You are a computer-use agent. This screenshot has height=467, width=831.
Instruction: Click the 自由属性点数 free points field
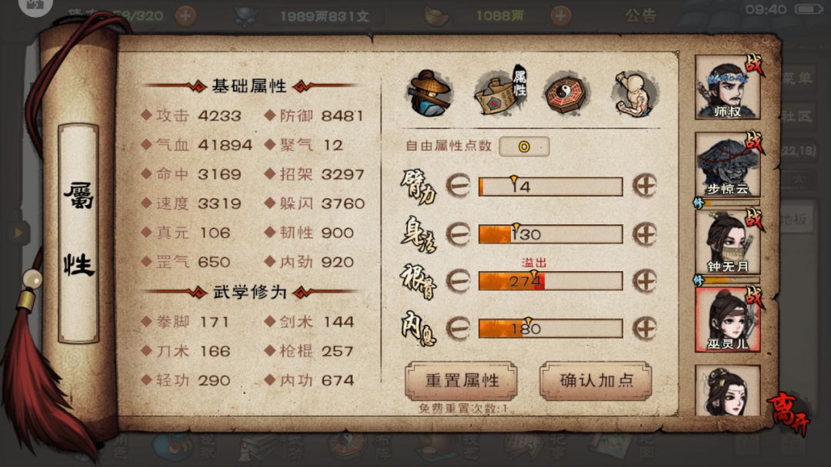pyautogui.click(x=524, y=147)
